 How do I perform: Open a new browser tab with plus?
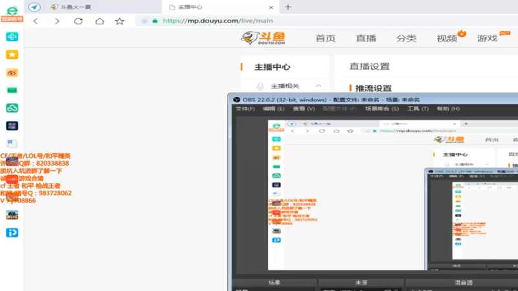click(288, 7)
